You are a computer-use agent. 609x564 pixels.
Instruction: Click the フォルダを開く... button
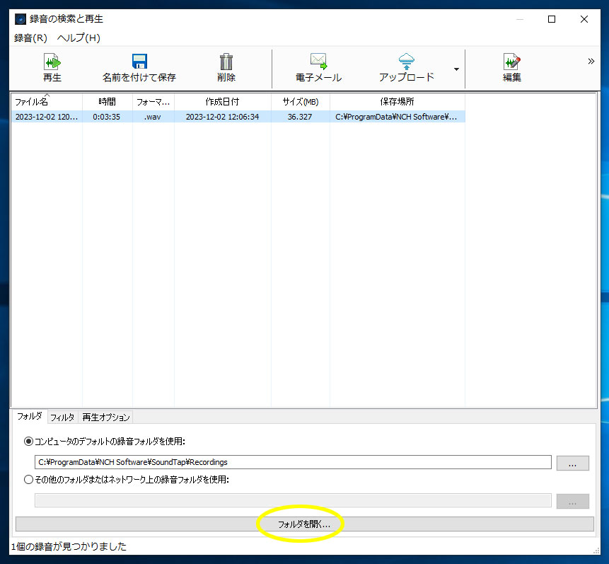(x=304, y=524)
